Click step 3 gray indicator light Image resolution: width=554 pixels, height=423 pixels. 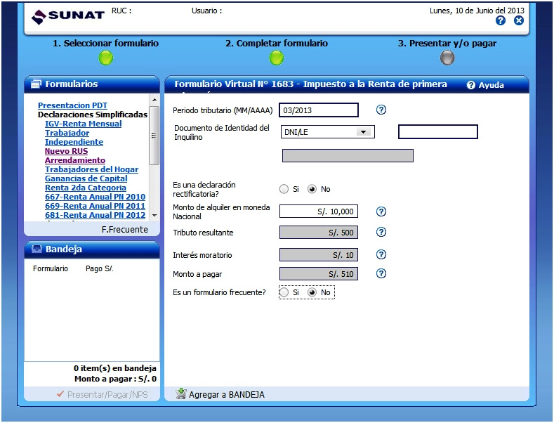(x=447, y=58)
